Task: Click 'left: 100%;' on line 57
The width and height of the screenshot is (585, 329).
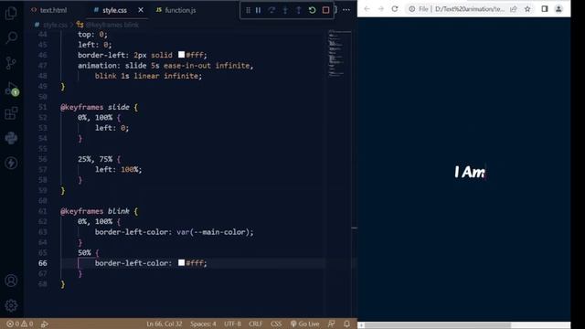Action: [x=118, y=169]
